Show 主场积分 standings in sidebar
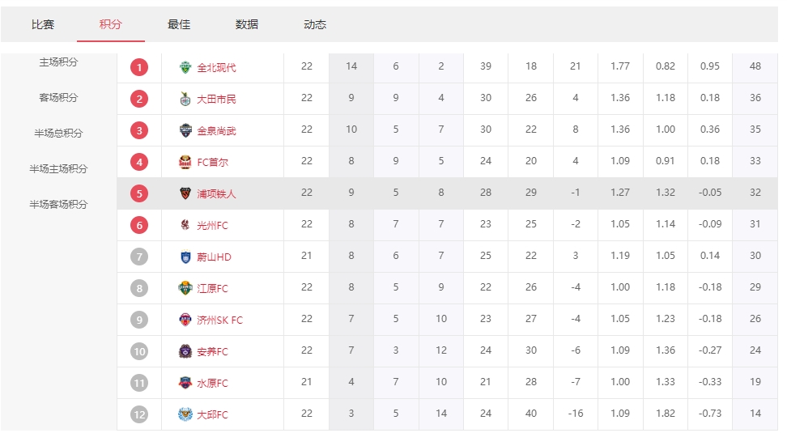 58,62
